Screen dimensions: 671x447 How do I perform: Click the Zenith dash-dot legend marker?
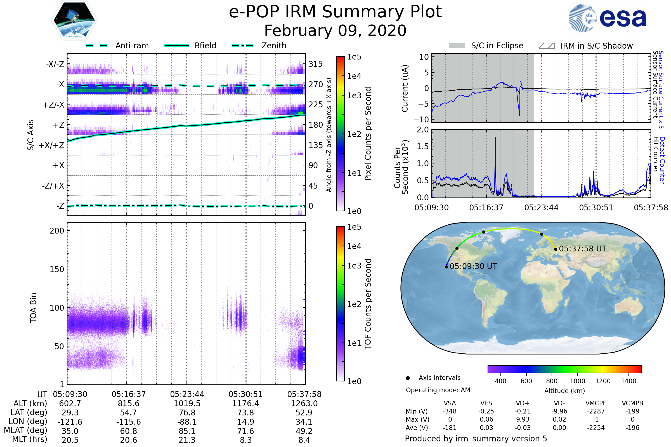(x=243, y=46)
